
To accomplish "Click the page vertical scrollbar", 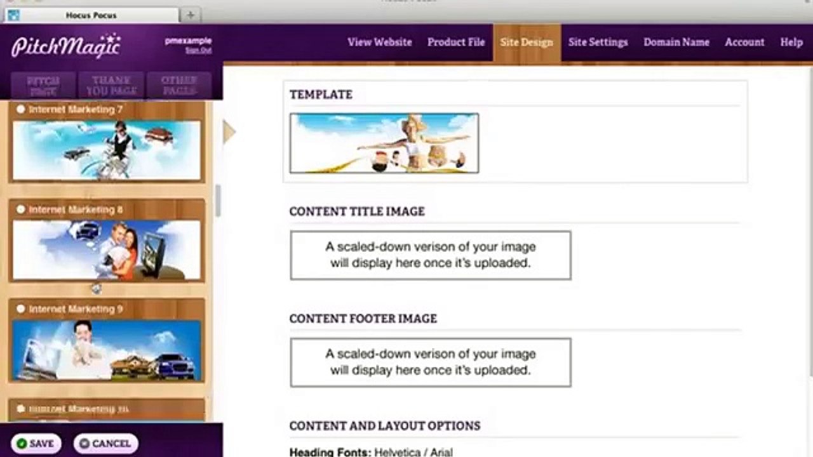I will click(810, 222).
